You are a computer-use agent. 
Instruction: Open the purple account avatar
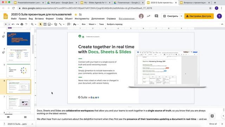coord(219,16)
